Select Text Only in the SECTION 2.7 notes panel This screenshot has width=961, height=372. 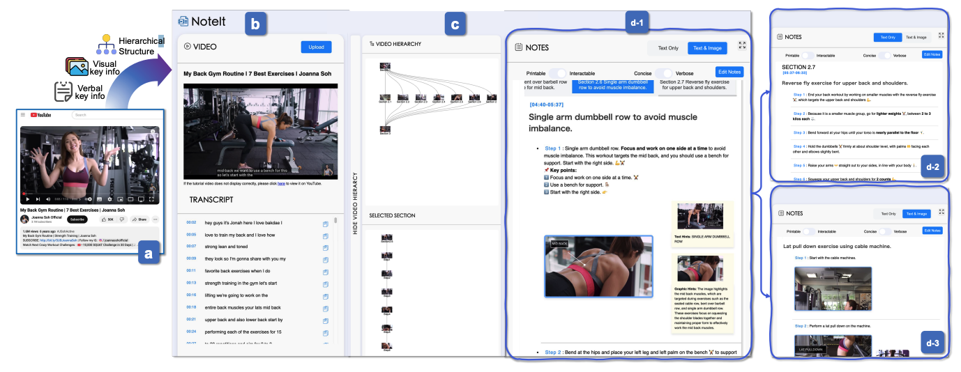click(888, 36)
